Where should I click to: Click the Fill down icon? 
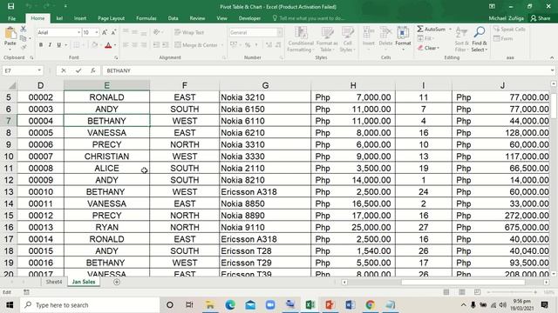click(x=420, y=38)
